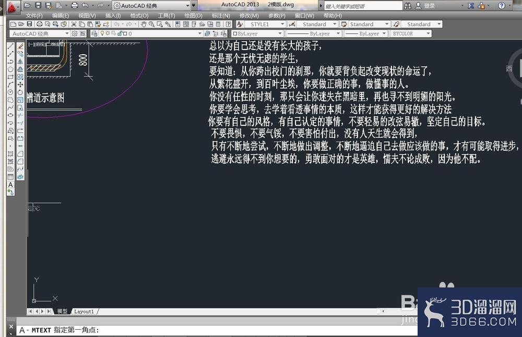Screen dimensions: 522x337
Task: Open the Layer Properties Manager icon
Action: [x=94, y=33]
